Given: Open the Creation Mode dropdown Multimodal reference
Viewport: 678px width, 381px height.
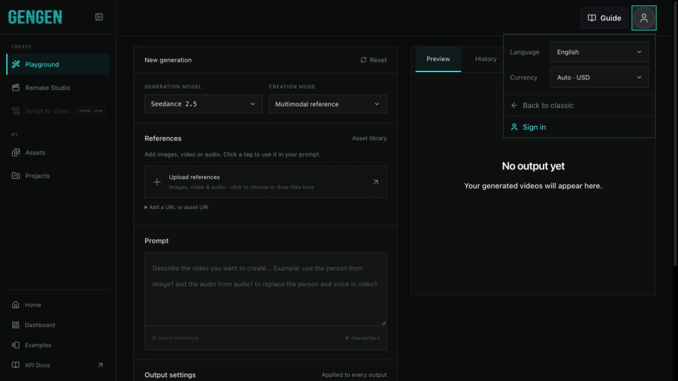Looking at the screenshot, I should click(328, 104).
